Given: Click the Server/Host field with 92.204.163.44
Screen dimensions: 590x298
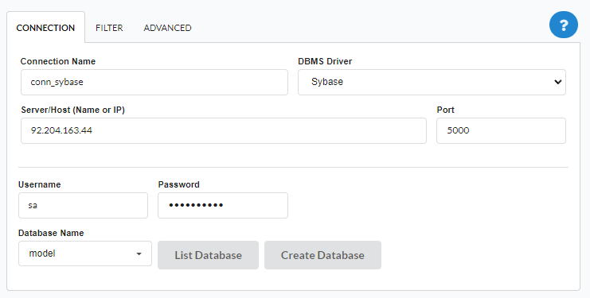Looking at the screenshot, I should click(x=224, y=130).
